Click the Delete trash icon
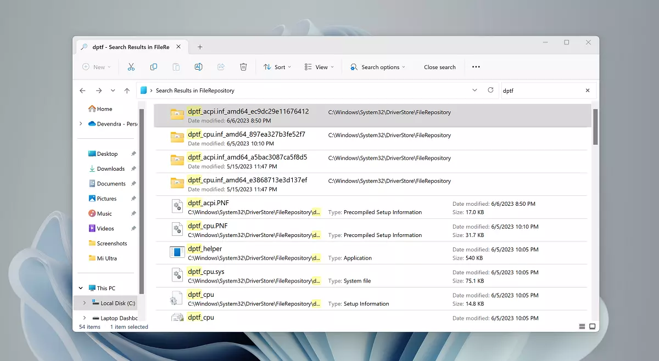The height and width of the screenshot is (361, 659). click(243, 67)
